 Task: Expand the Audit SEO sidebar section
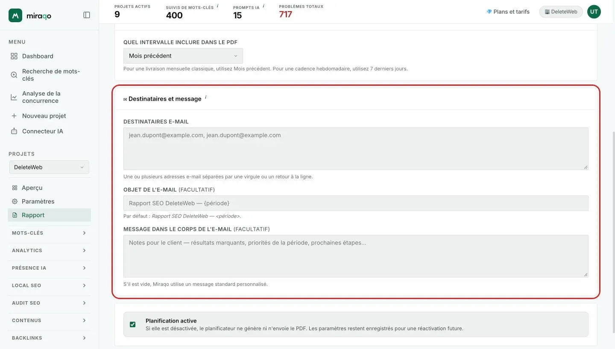pos(49,303)
